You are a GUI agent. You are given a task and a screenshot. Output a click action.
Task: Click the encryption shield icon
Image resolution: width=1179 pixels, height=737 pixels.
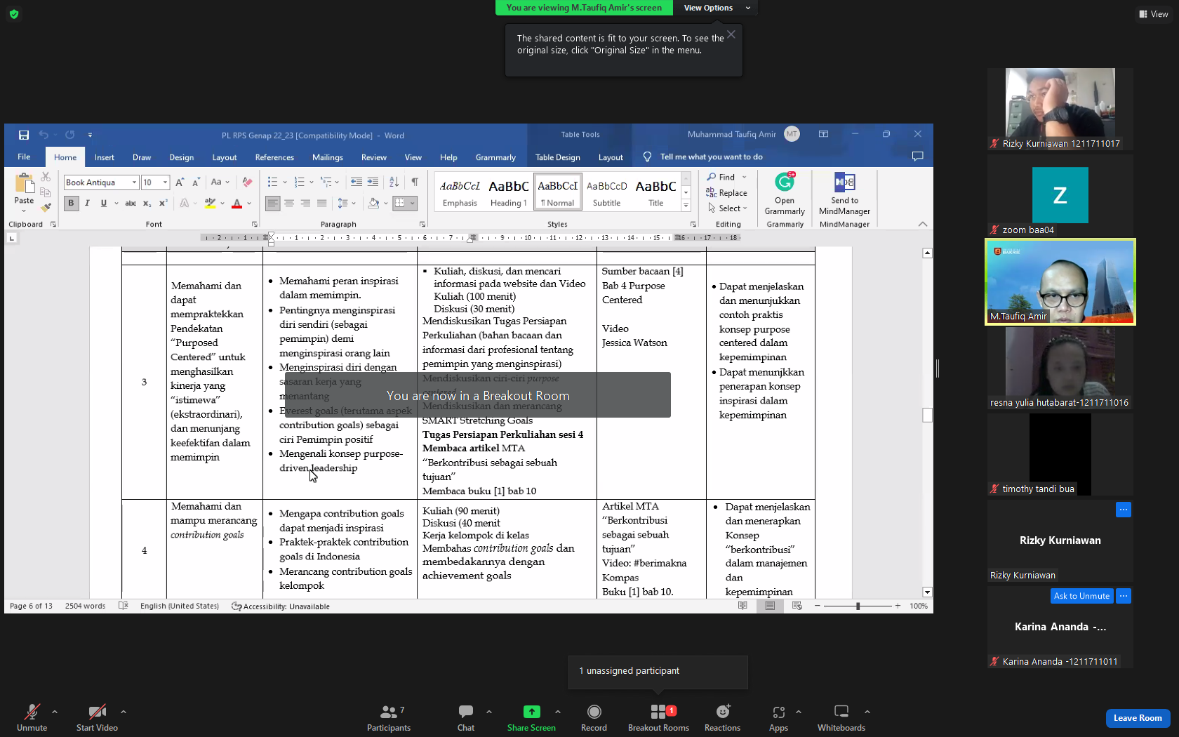14,14
